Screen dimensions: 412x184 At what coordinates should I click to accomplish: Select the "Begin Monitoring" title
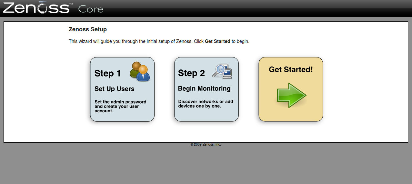coord(204,88)
